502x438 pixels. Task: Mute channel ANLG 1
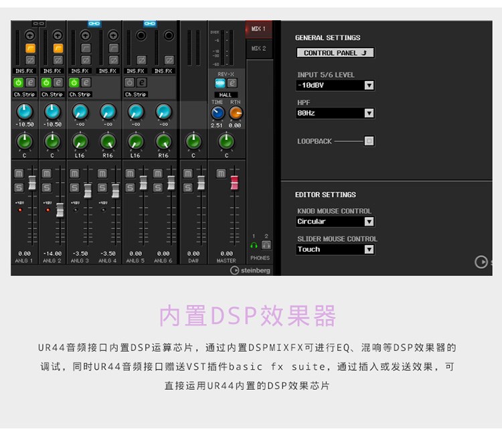click(x=19, y=173)
